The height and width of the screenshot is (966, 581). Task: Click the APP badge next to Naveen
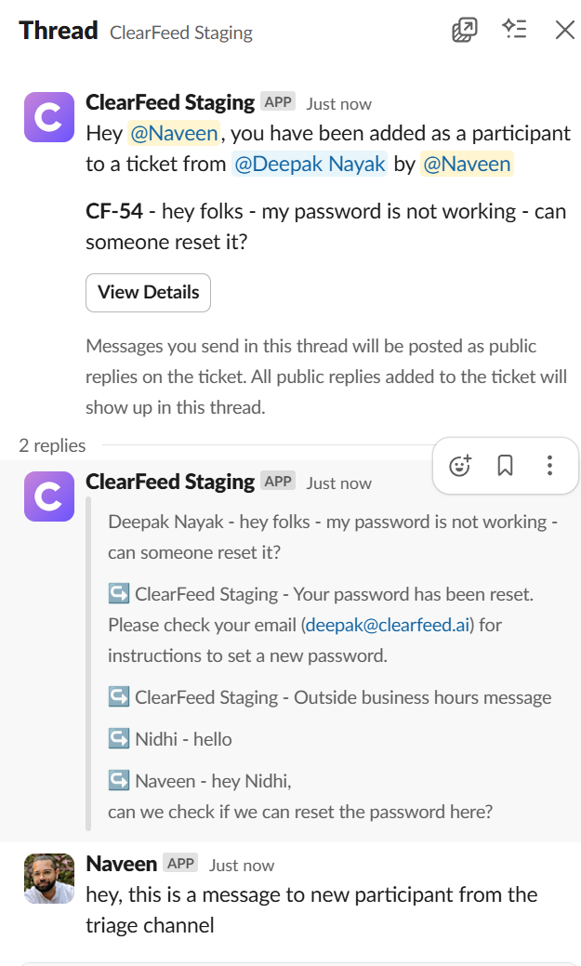180,864
